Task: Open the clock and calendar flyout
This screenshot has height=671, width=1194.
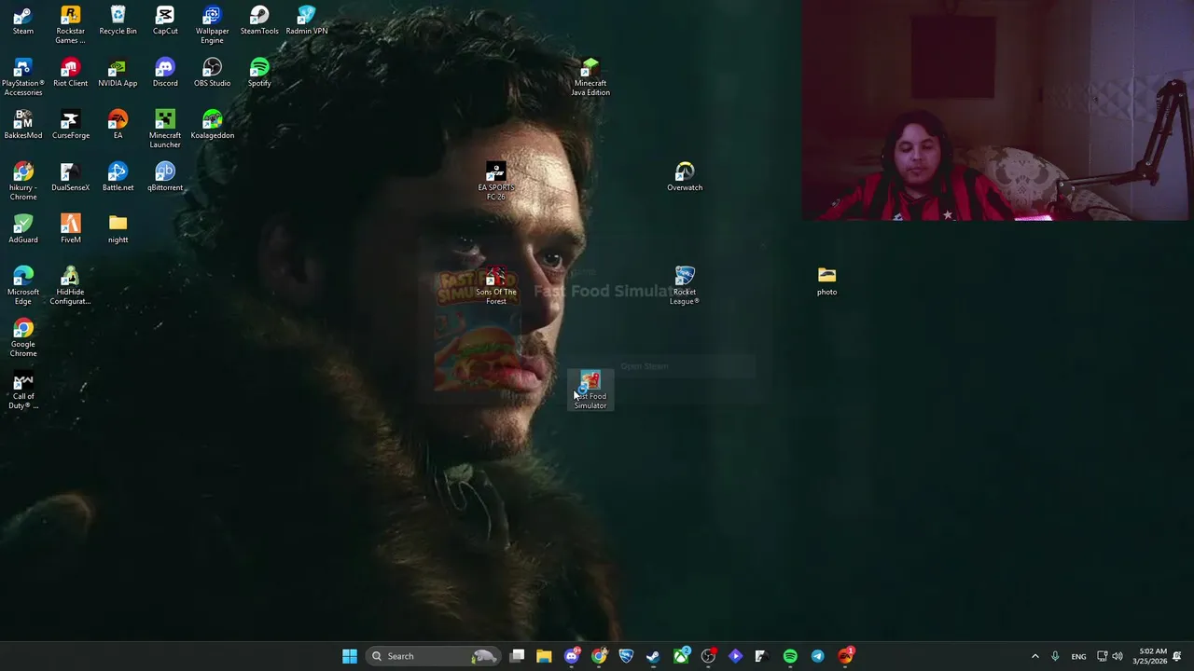Action: pos(1149,656)
